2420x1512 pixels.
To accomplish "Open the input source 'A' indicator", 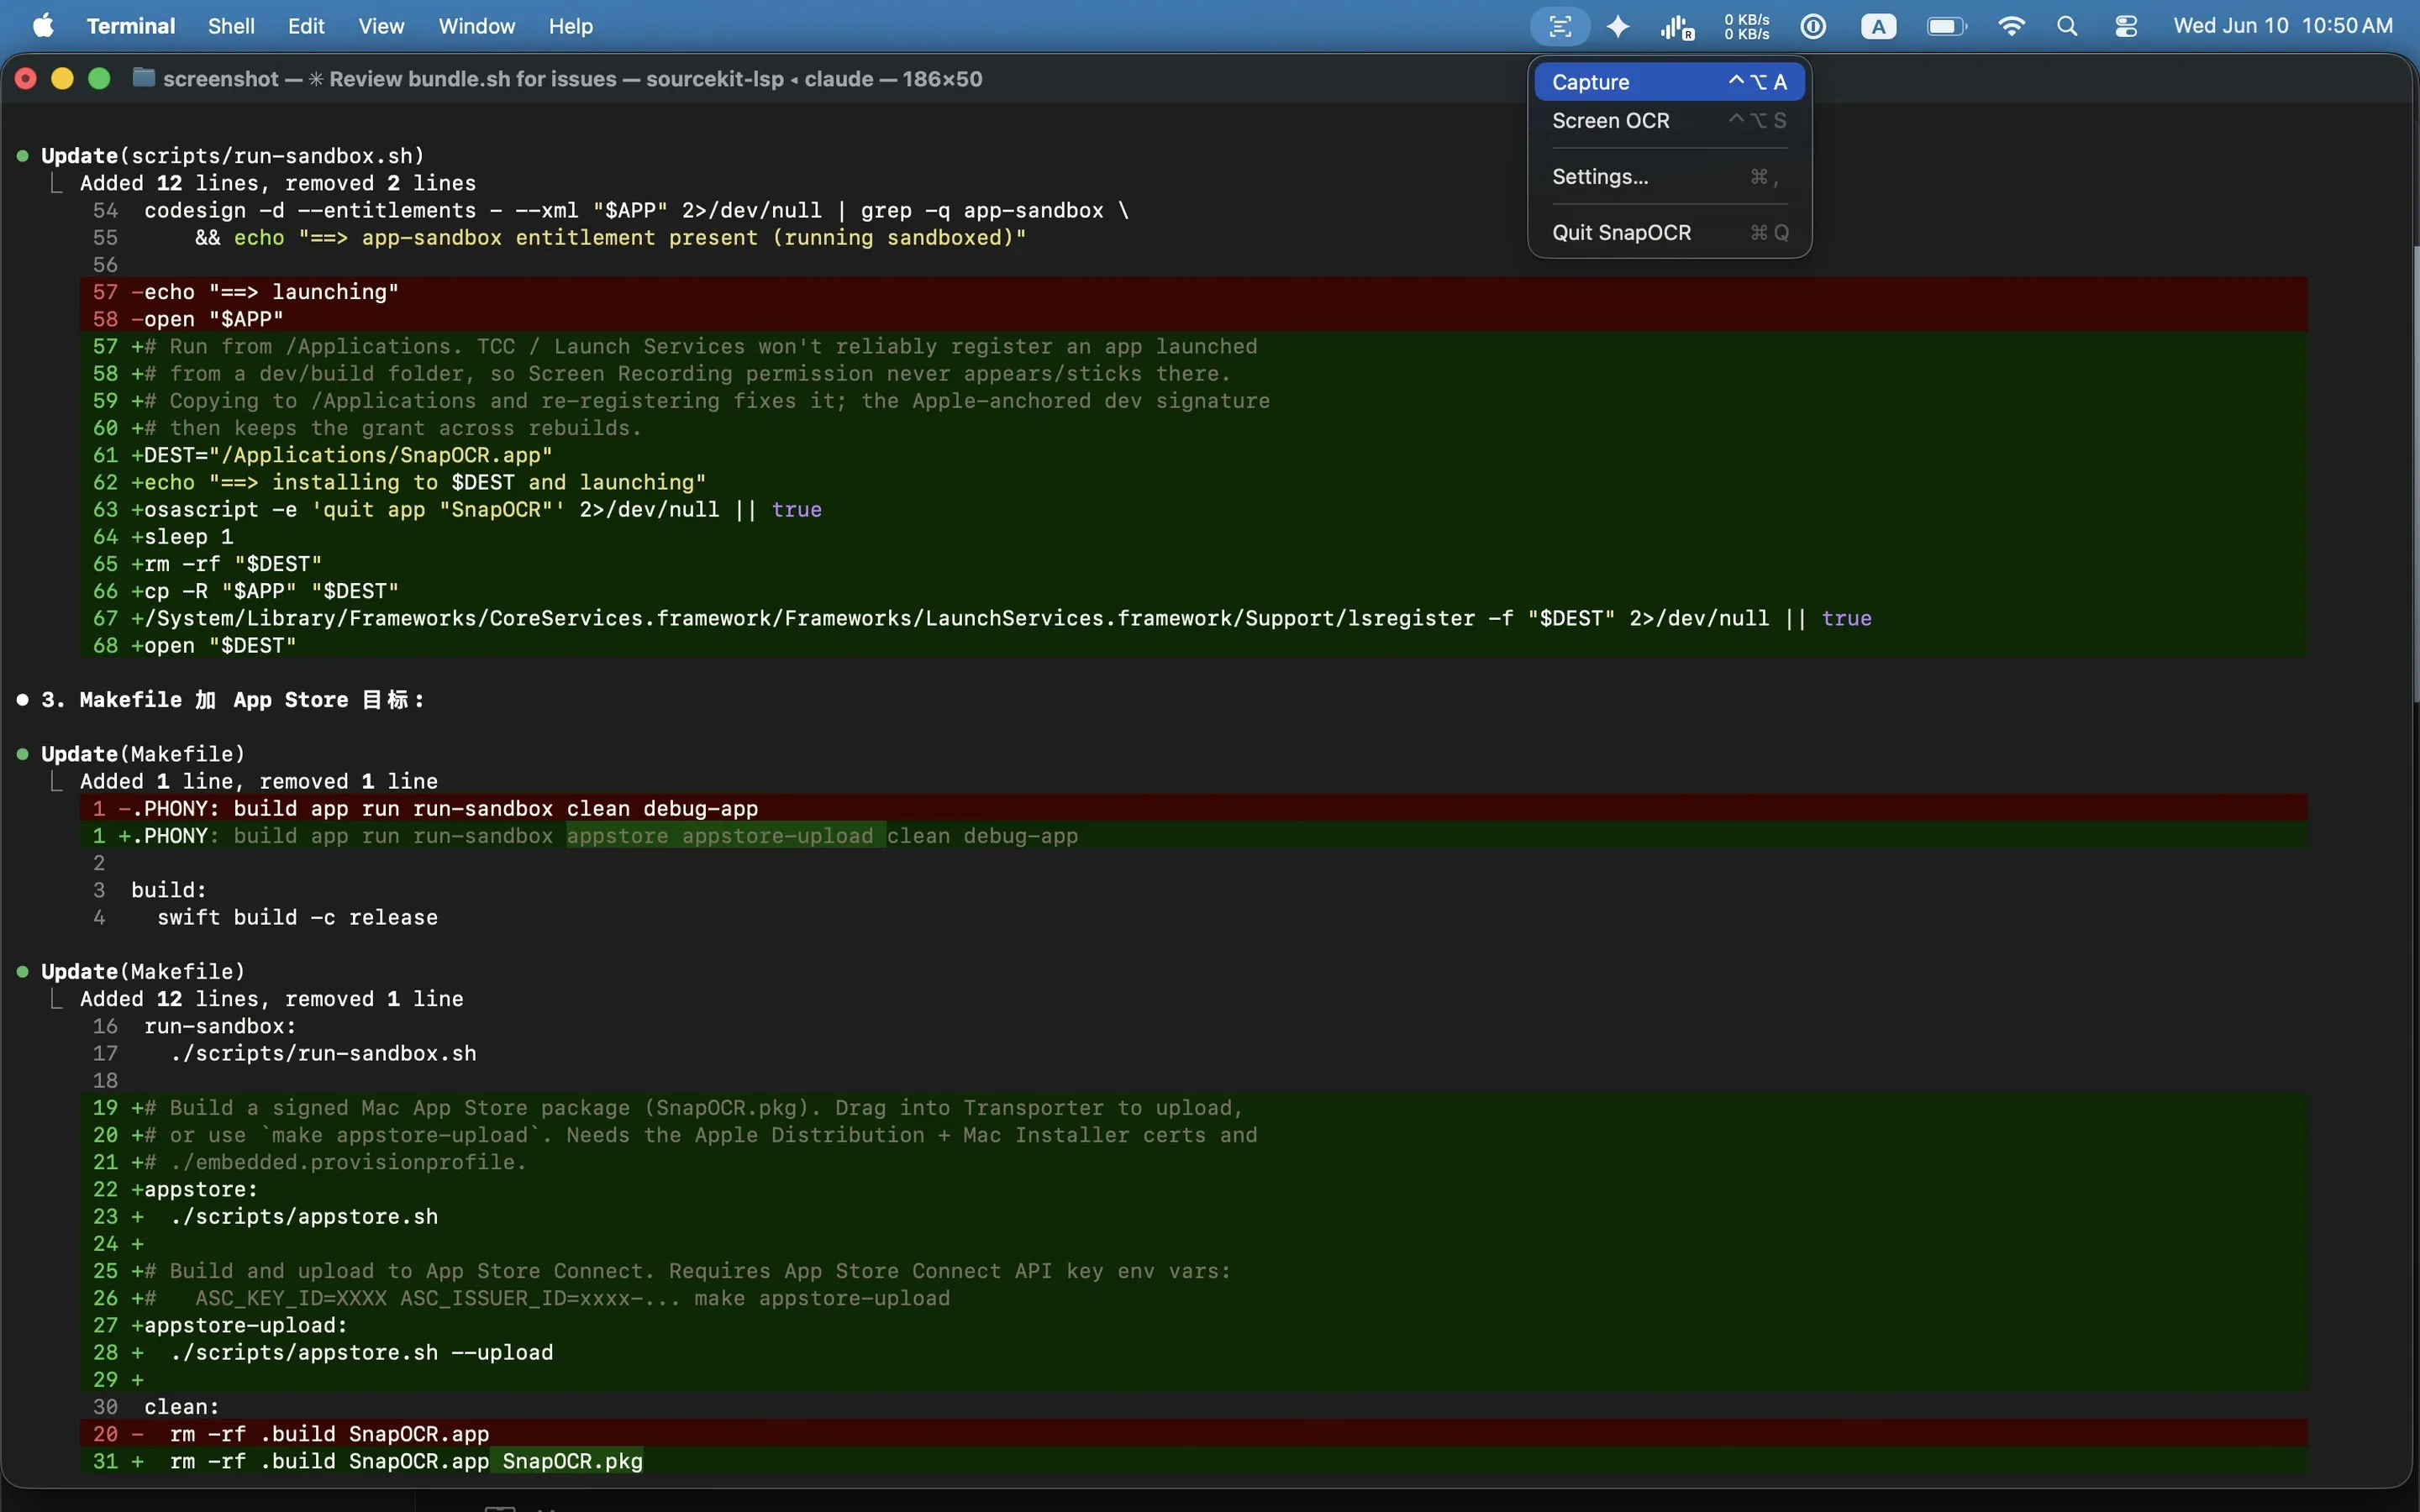I will pyautogui.click(x=1878, y=26).
